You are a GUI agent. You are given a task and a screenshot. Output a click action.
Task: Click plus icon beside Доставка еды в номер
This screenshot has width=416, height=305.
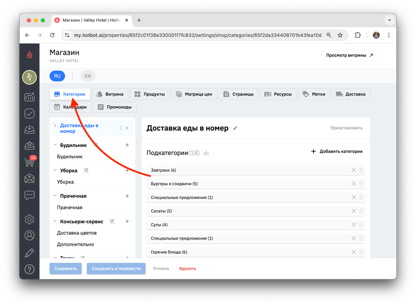click(x=127, y=128)
